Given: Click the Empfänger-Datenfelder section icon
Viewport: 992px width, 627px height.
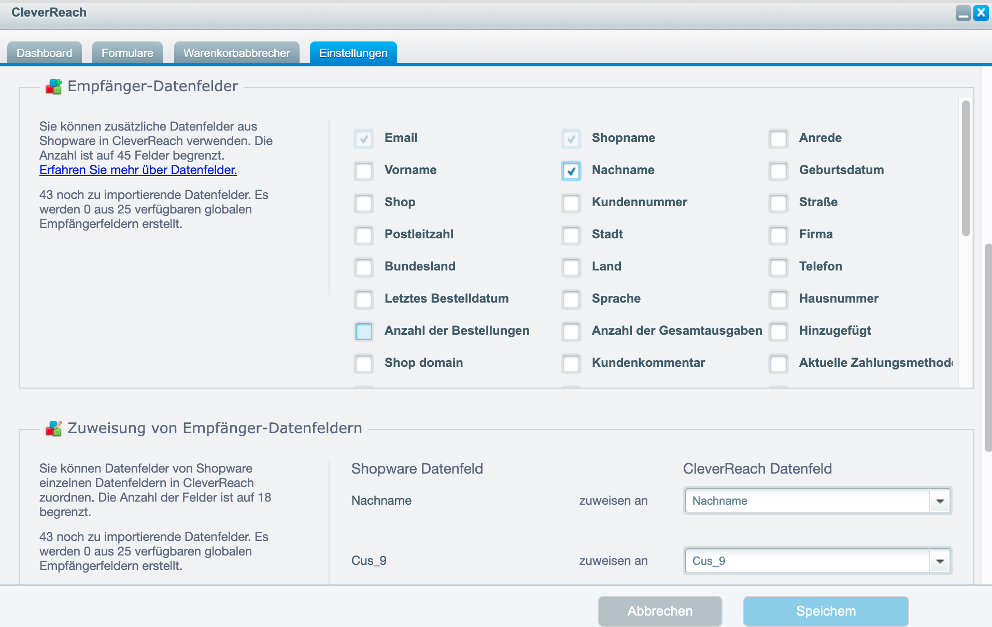Looking at the screenshot, I should [53, 86].
